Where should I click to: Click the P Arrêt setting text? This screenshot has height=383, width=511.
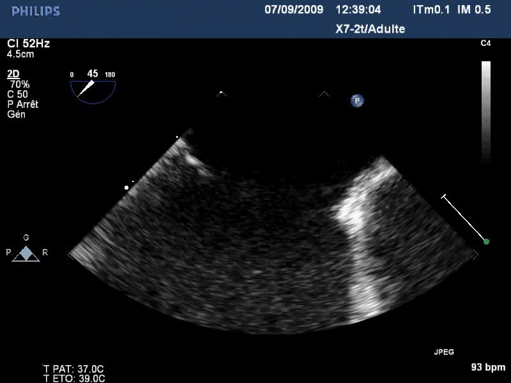point(23,104)
